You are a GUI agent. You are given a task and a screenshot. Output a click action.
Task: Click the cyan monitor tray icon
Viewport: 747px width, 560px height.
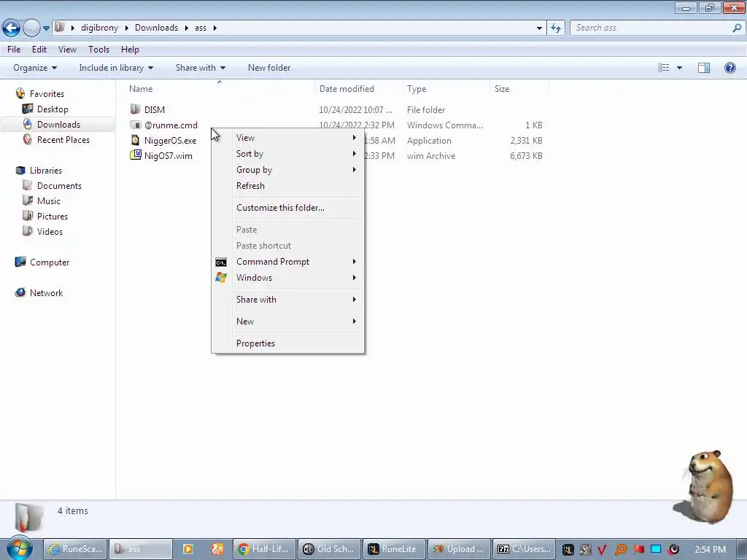pos(656,549)
